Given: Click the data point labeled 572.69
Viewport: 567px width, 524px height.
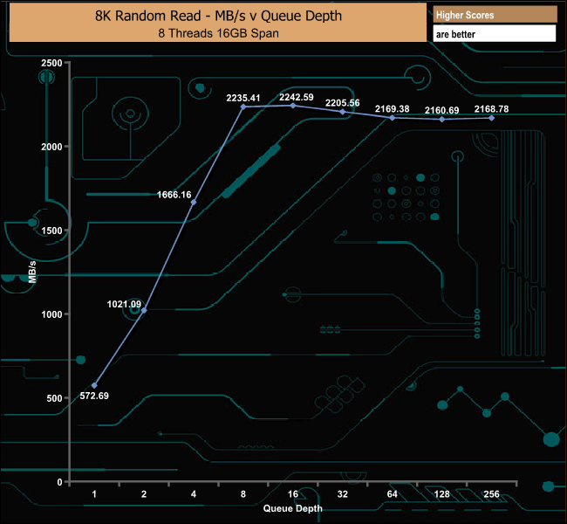Looking at the screenshot, I should pos(94,385).
